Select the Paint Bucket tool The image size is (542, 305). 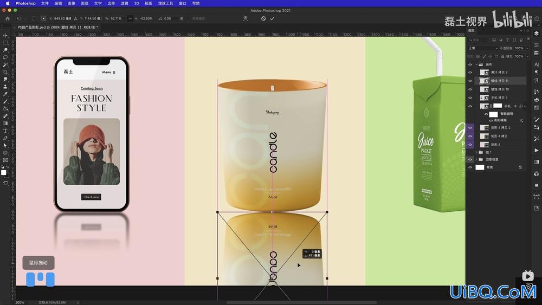click(5, 109)
